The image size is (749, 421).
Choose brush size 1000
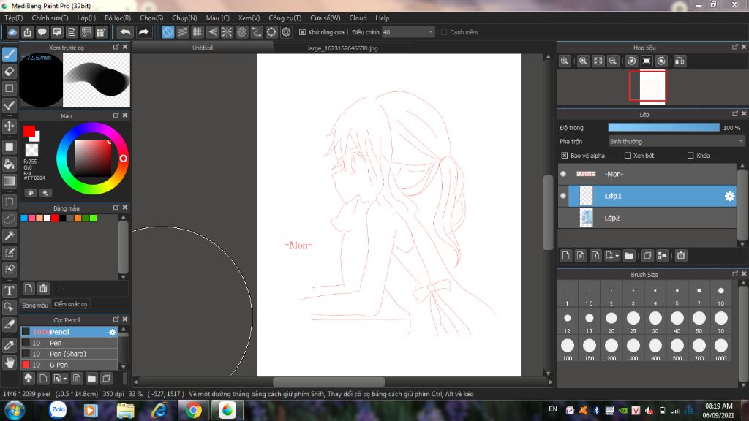click(x=720, y=349)
